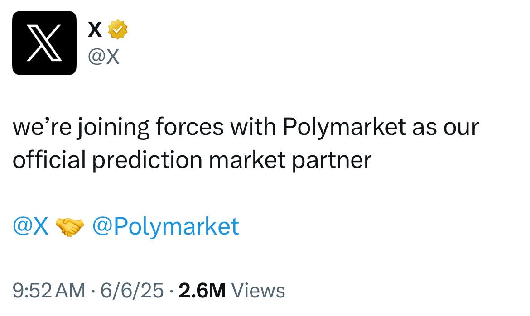
Task: Click the gold verified checkmark badge
Action: click(118, 30)
